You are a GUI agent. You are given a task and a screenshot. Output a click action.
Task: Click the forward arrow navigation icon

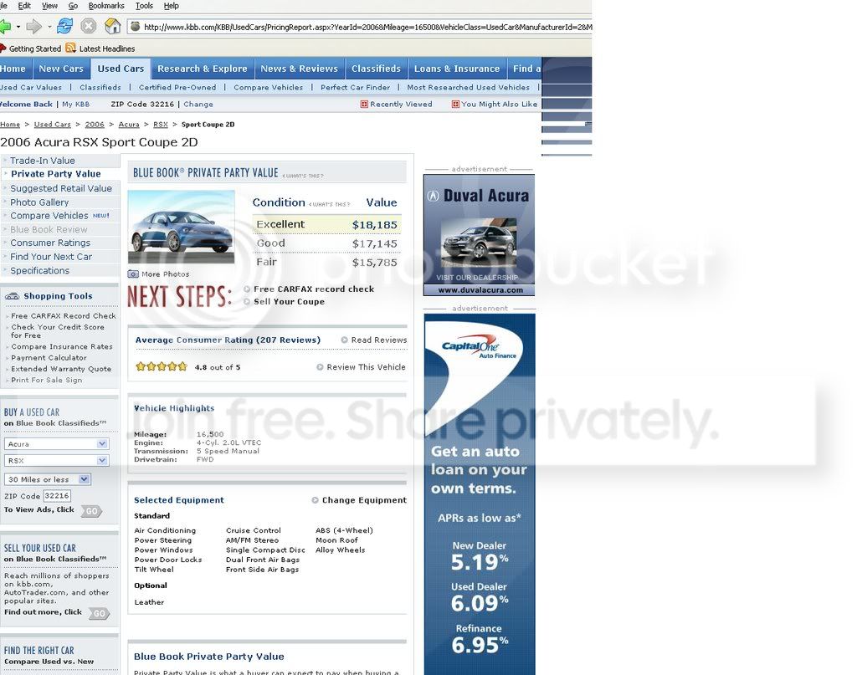coord(34,26)
